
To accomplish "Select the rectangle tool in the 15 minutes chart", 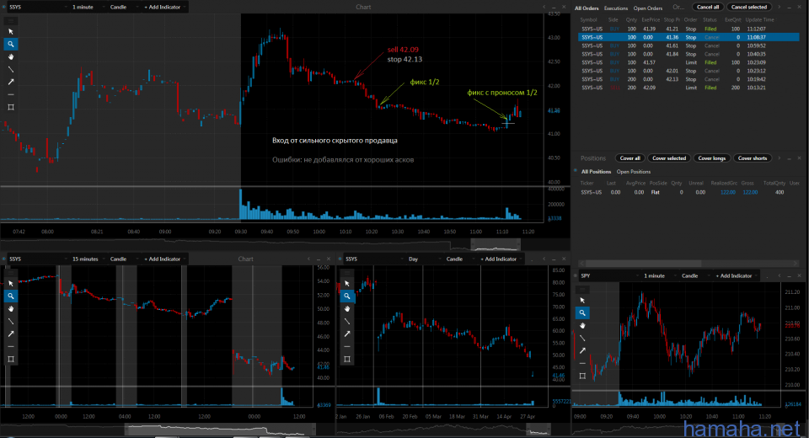I will [x=11, y=359].
